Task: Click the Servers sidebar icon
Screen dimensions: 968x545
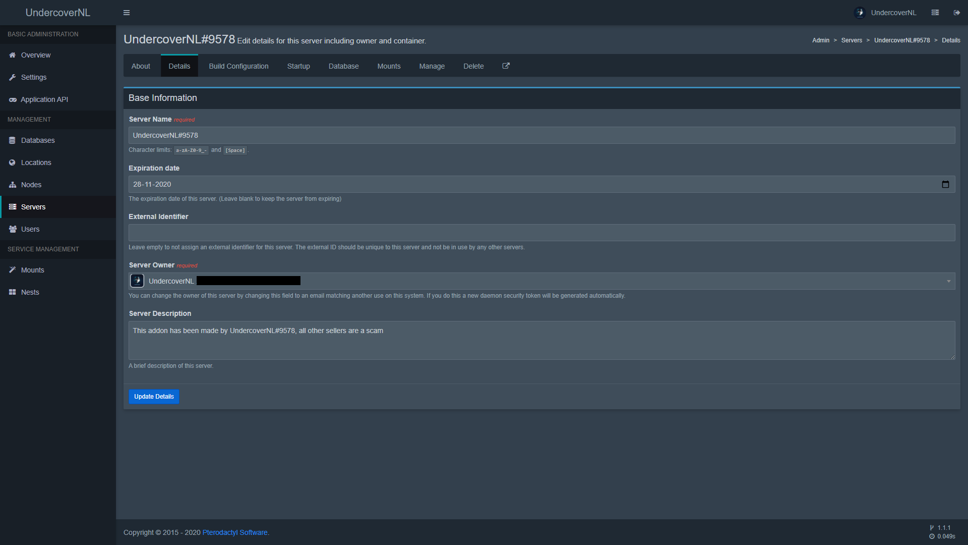Action: (12, 207)
